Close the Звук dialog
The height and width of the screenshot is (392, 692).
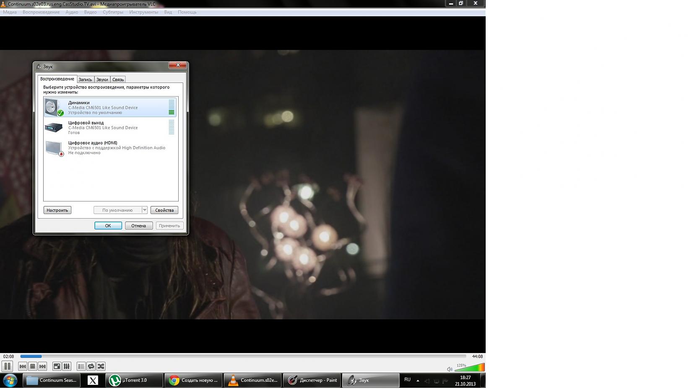point(178,65)
